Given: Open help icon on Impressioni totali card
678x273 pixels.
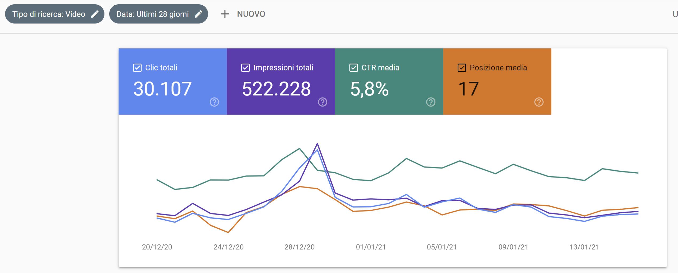Looking at the screenshot, I should 322,102.
